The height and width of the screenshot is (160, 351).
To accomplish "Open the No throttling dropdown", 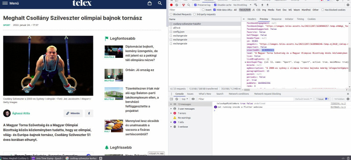I will coord(242,5).
